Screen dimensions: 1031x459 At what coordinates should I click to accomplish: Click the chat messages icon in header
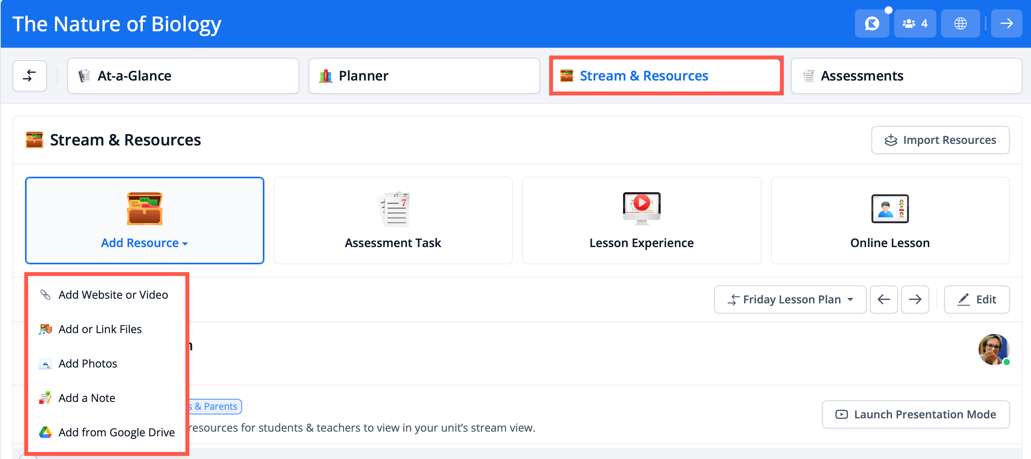[871, 23]
